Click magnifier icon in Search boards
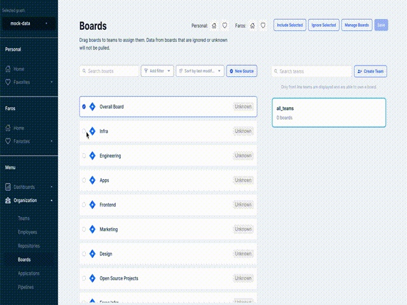Viewport: 407px width, 305px height. point(84,71)
